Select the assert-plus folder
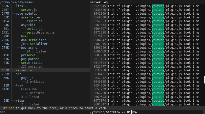205x114 pixels. pyautogui.click(x=31, y=17)
